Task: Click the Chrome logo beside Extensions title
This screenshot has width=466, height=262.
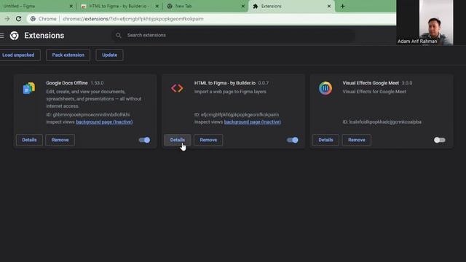Action: point(15,36)
